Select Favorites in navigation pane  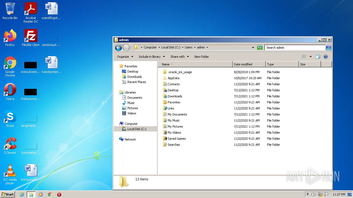coord(128,66)
